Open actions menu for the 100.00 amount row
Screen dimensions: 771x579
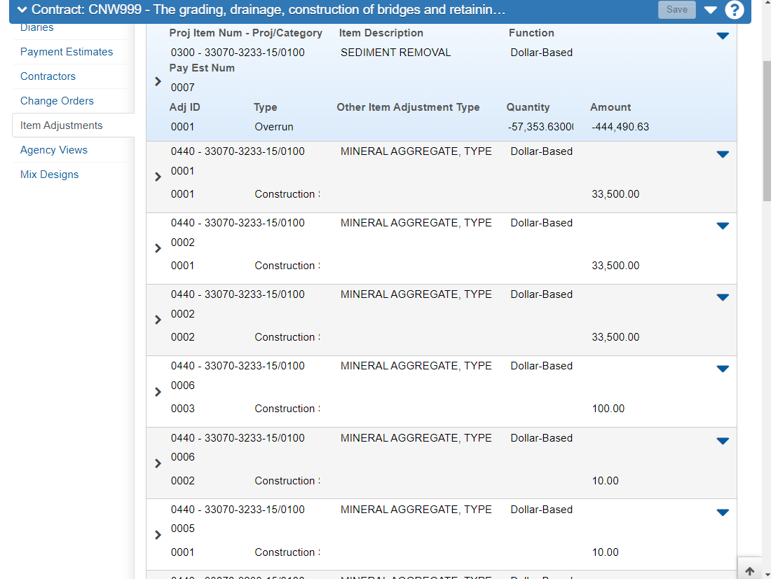coord(723,369)
